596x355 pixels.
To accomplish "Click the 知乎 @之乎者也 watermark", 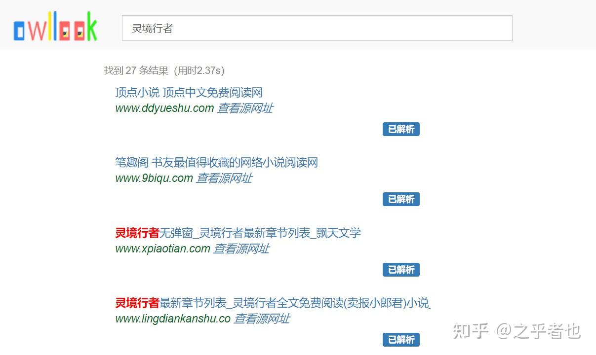I will [x=516, y=332].
